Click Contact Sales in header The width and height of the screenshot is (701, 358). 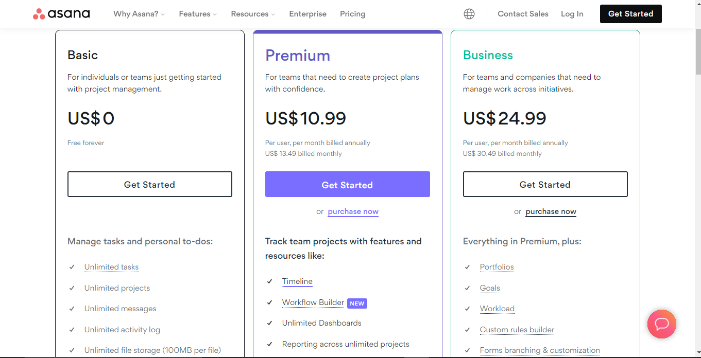pos(523,14)
